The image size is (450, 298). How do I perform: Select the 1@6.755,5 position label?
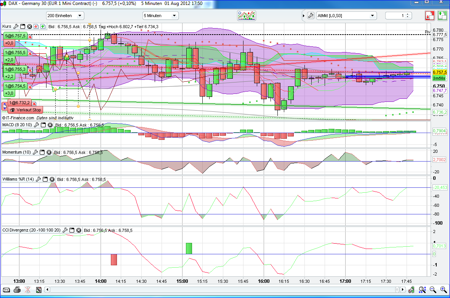pyautogui.click(x=15, y=52)
